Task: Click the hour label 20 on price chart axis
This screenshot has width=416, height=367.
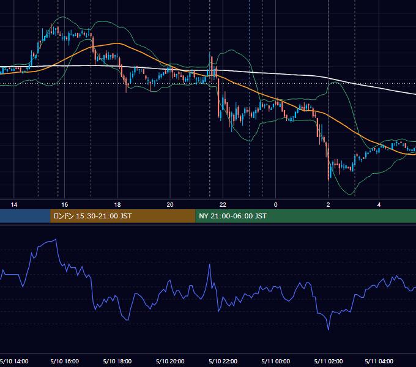Action: click(170, 205)
